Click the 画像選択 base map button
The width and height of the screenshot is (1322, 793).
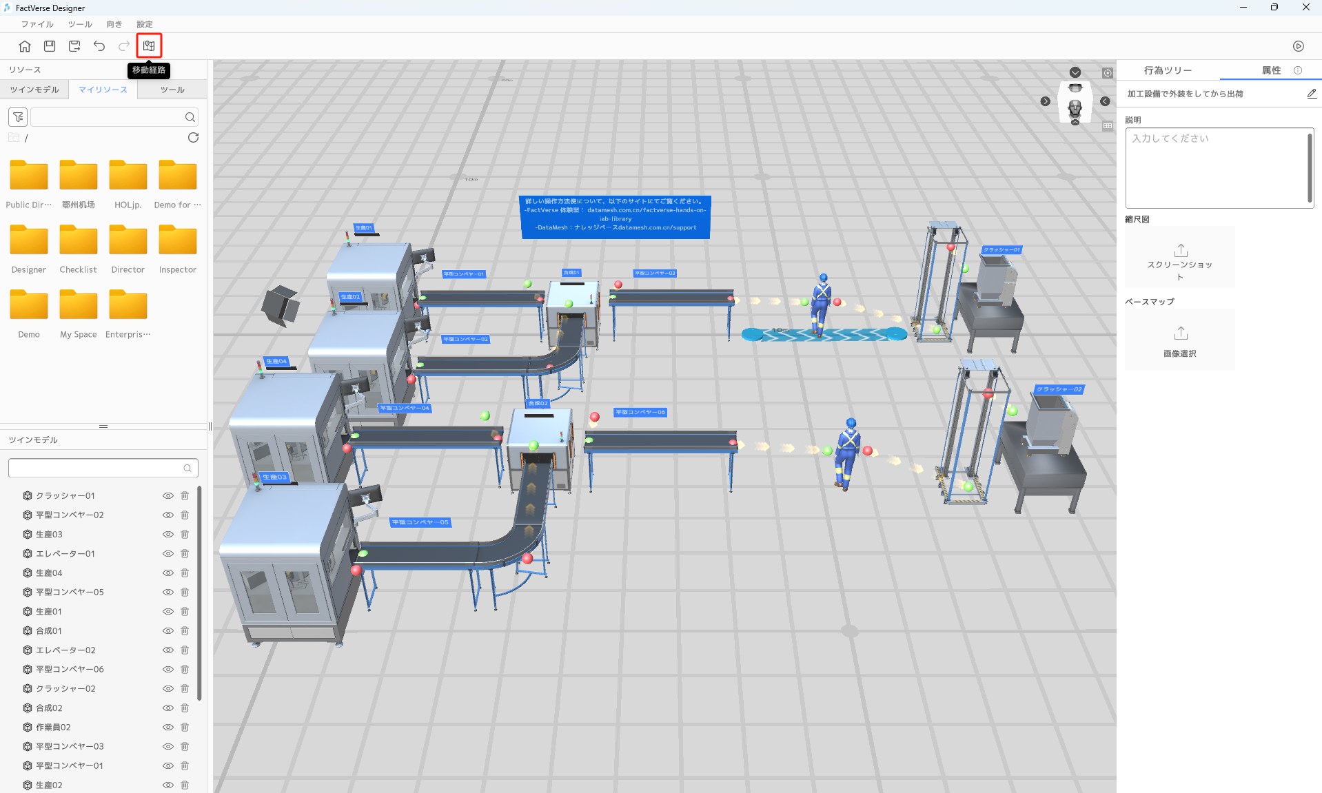[x=1180, y=340]
